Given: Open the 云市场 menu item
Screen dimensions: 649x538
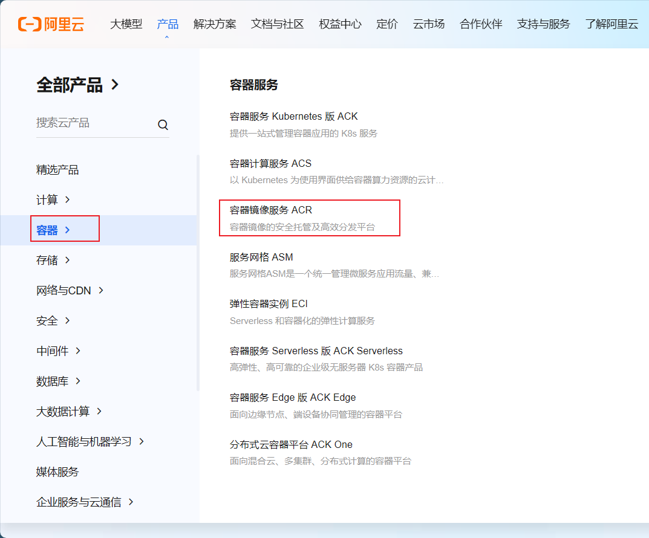Looking at the screenshot, I should click(x=429, y=24).
